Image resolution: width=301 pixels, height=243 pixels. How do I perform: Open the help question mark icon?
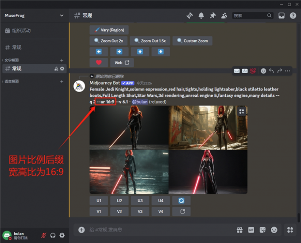(x=293, y=16)
